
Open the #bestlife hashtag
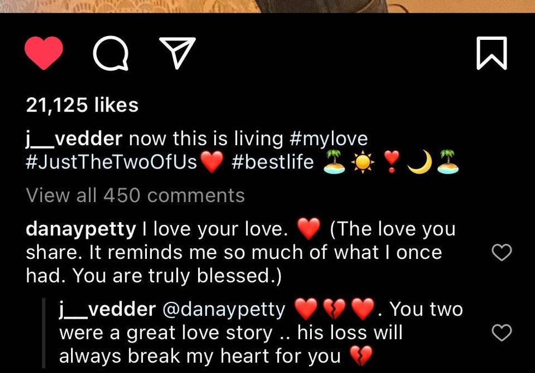point(272,162)
